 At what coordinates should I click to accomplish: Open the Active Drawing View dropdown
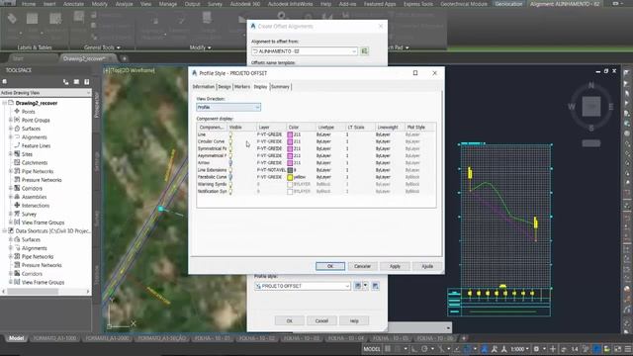click(45, 93)
